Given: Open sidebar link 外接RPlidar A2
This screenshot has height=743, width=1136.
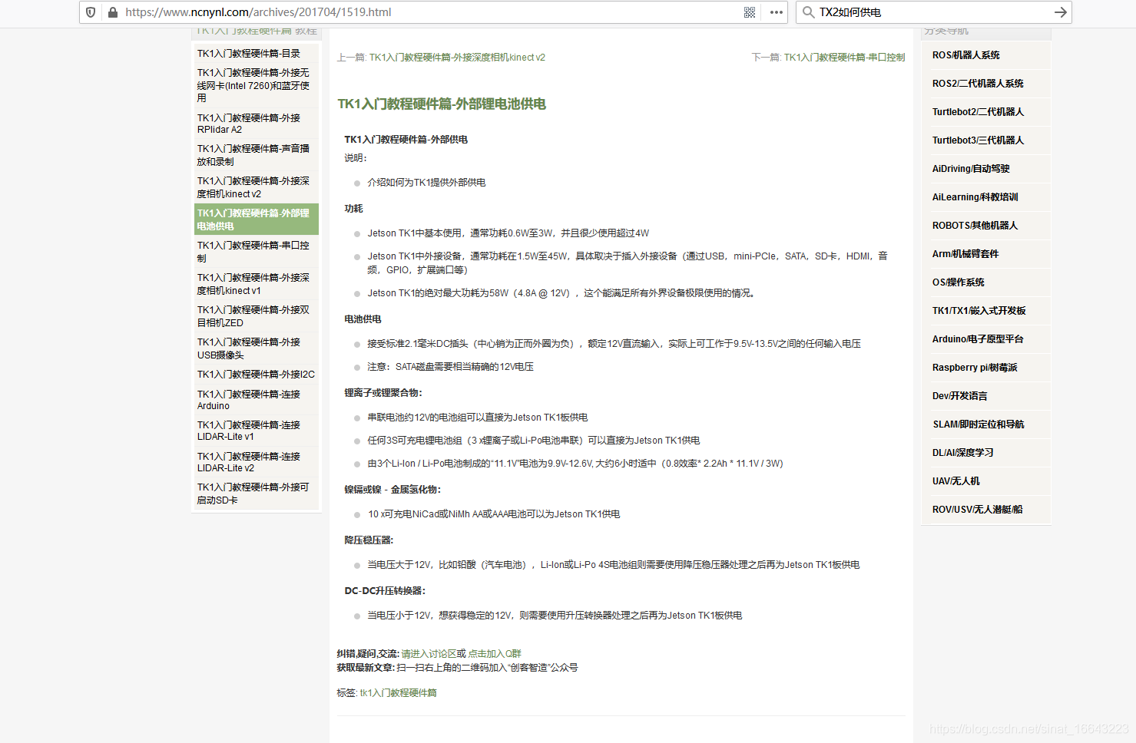Looking at the screenshot, I should pos(249,124).
